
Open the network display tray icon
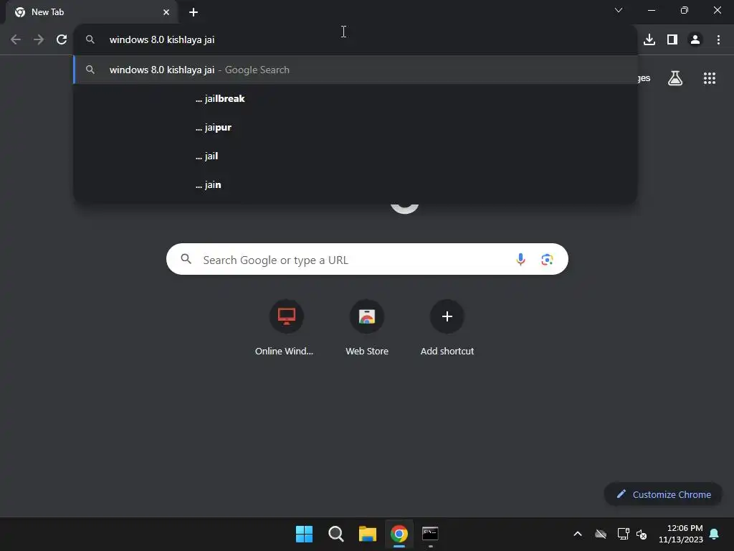[x=623, y=534]
